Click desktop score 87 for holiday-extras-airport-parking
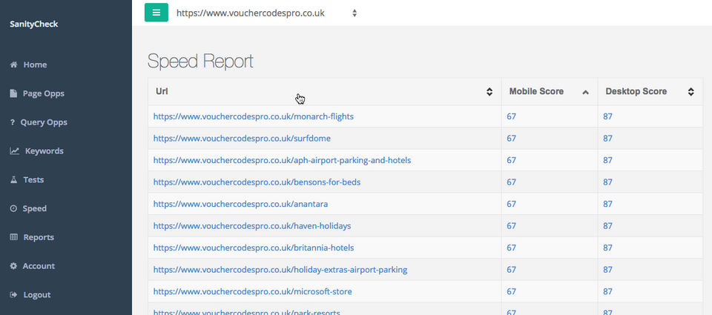Screen dimensions: 712x315 click(x=607, y=270)
